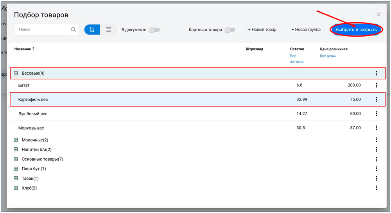Click the search magnifier icon

click(74, 30)
